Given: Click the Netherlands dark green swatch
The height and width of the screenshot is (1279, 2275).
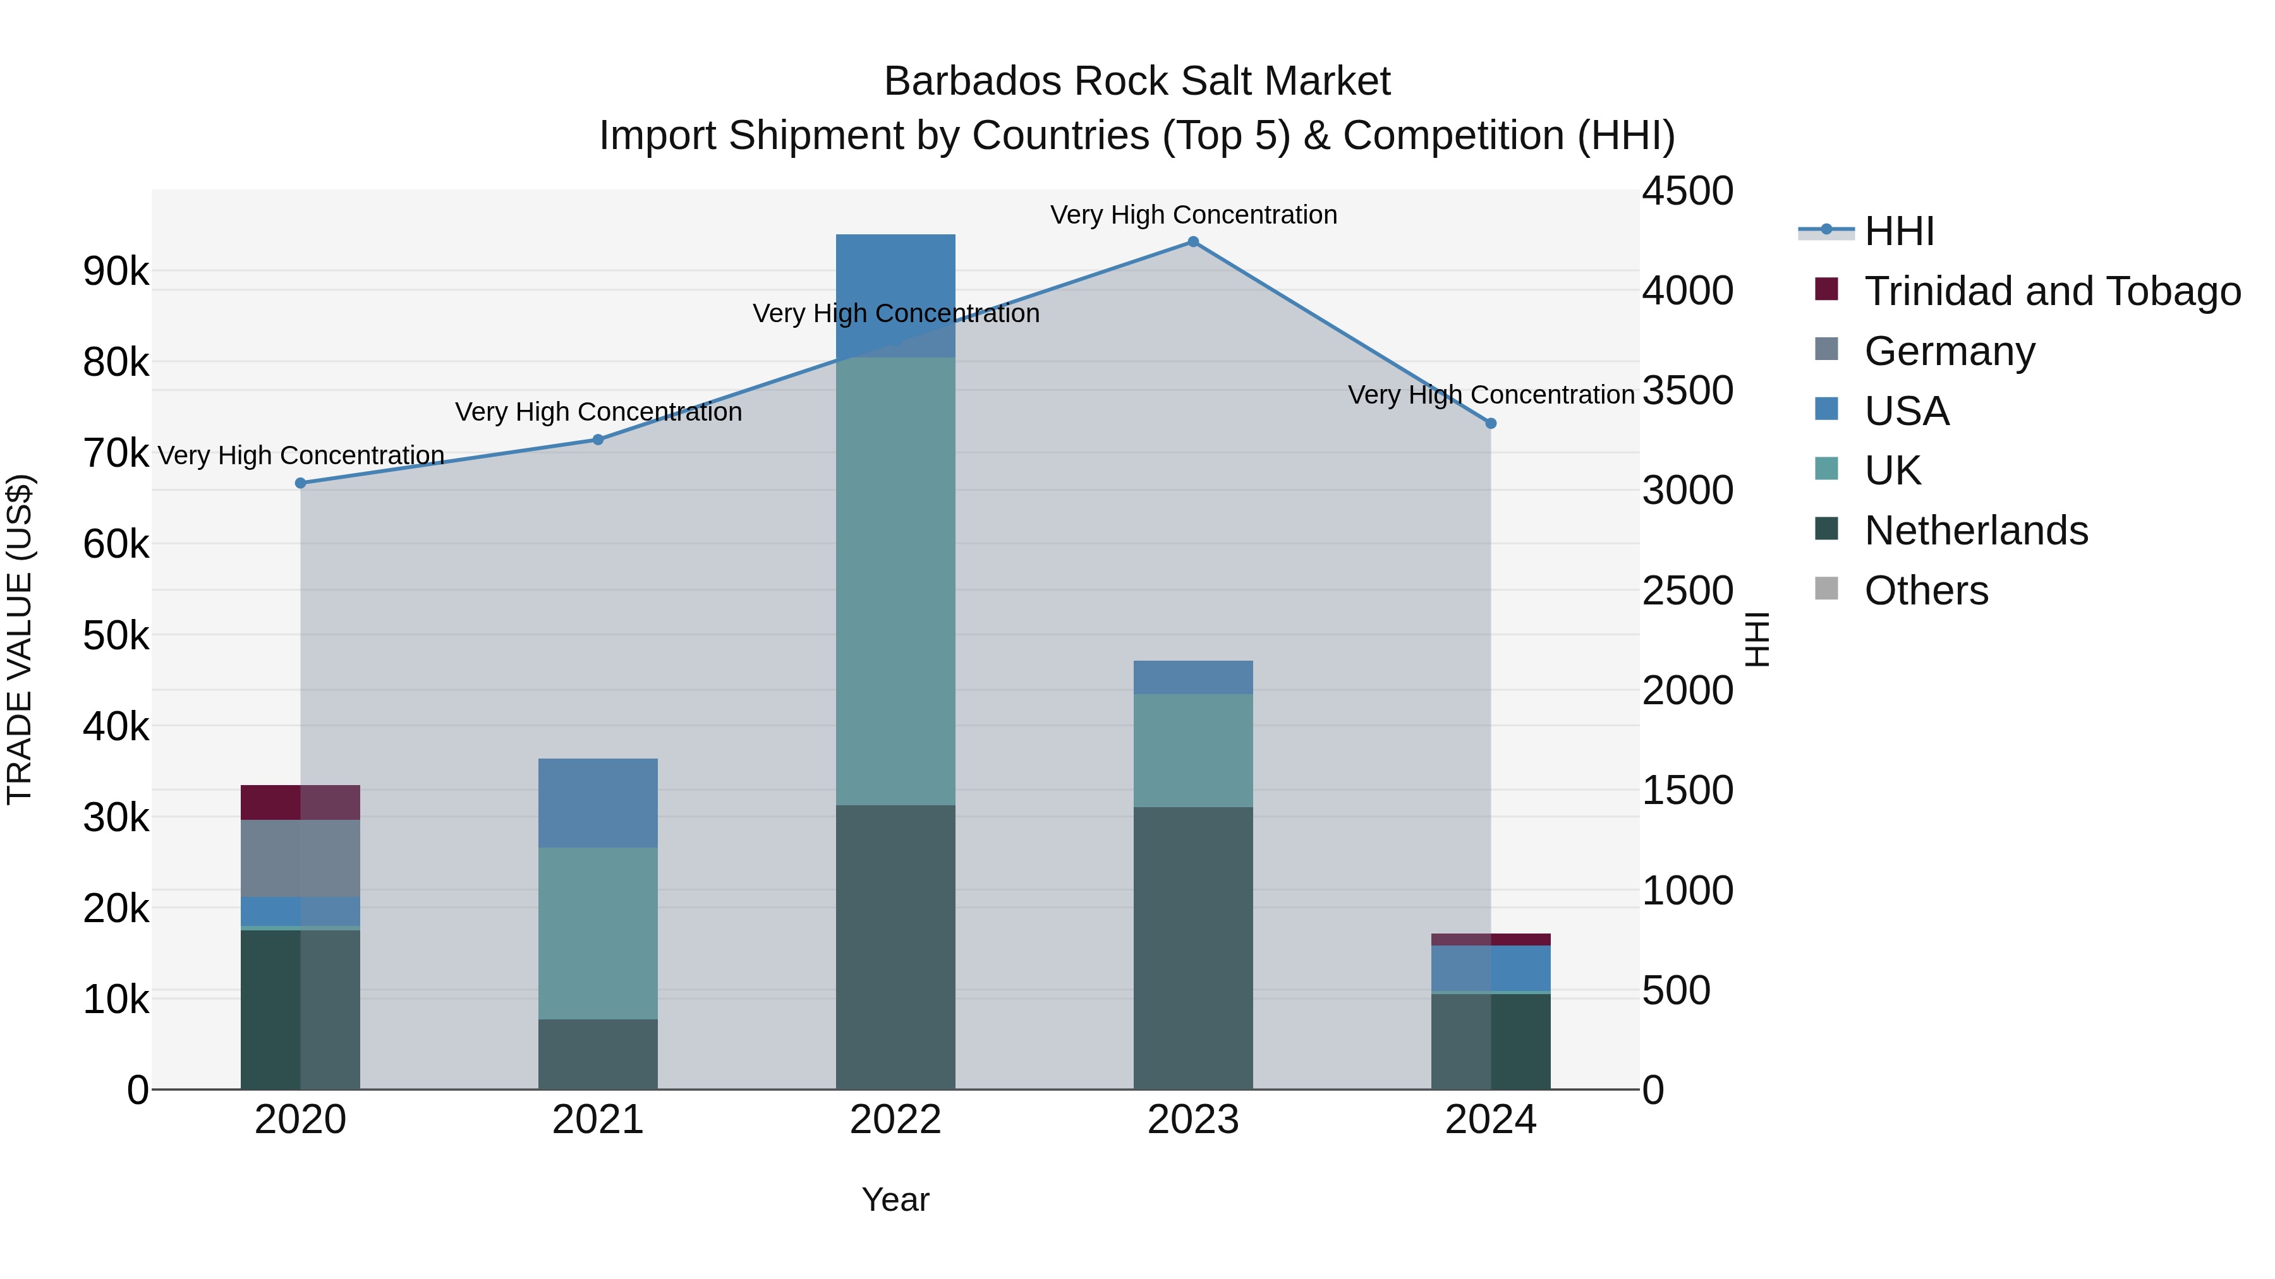Looking at the screenshot, I should pos(1826,528).
